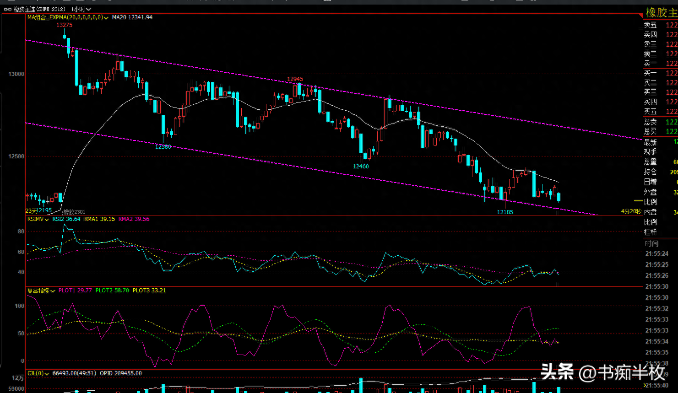Click the 持仓 open interest row

[661, 172]
